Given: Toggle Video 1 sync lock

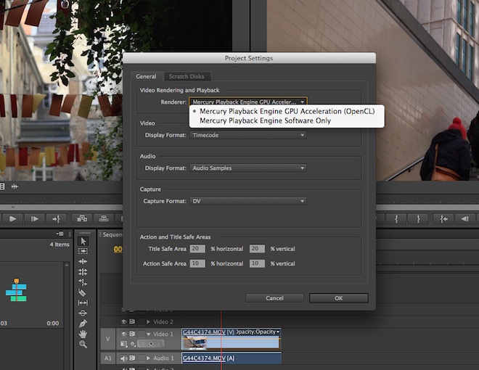Looking at the screenshot, I should (x=132, y=334).
